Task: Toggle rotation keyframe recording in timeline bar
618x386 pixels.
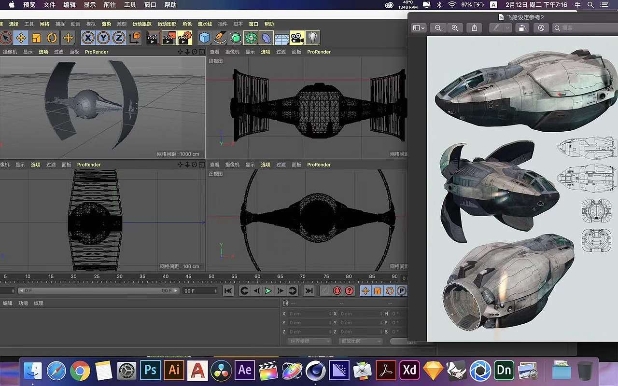Action: coord(389,290)
